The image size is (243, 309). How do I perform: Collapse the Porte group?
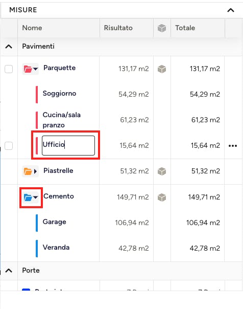click(x=9, y=271)
